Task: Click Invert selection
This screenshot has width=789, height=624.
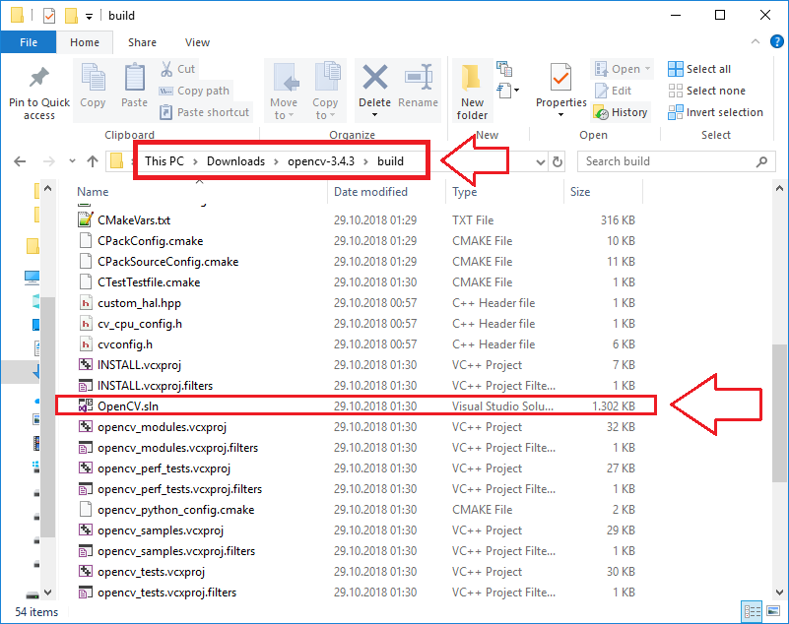Action: [x=715, y=112]
